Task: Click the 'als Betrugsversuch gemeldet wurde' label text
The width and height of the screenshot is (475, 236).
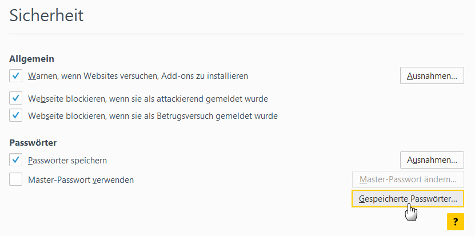Action: 212,116
